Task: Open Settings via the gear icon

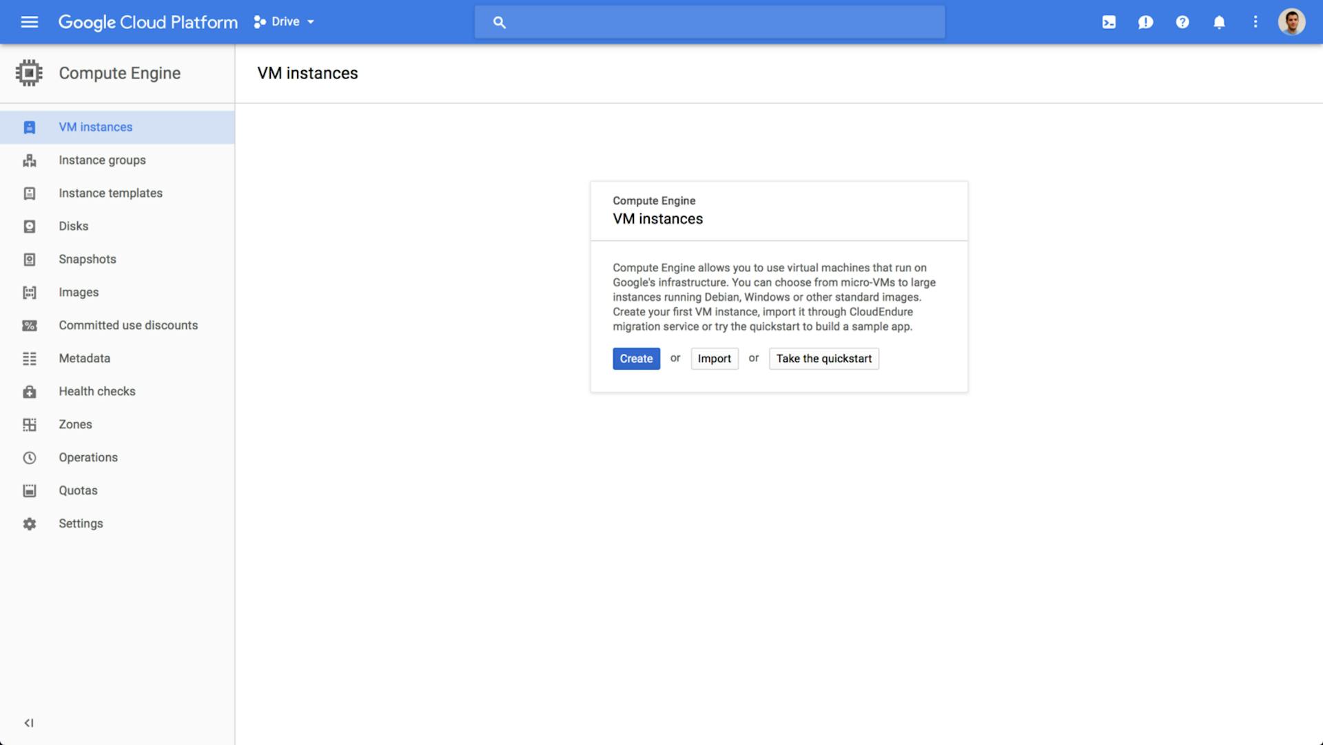Action: click(x=29, y=523)
